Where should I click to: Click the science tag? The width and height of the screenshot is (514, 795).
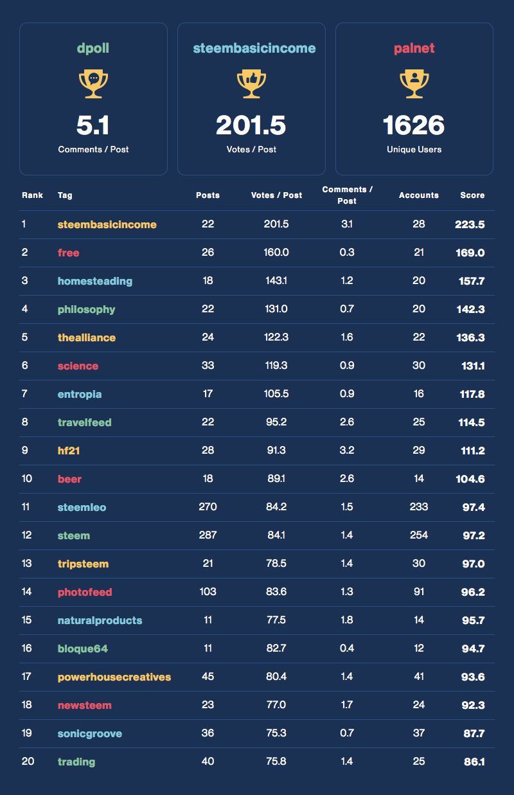point(78,366)
